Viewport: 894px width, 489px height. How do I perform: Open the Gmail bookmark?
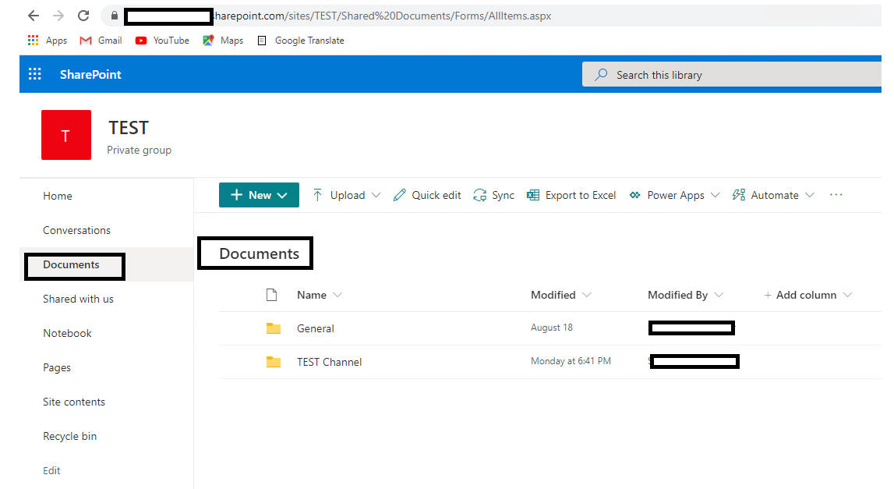pyautogui.click(x=101, y=41)
